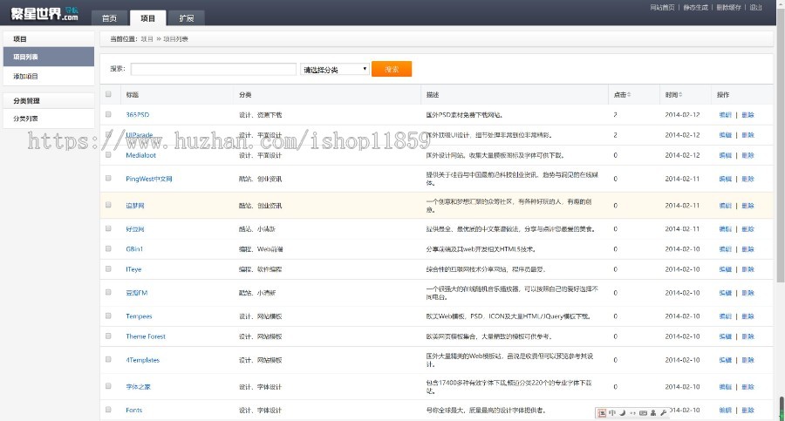Tick the PingWest中文网 row checkbox

(x=108, y=178)
